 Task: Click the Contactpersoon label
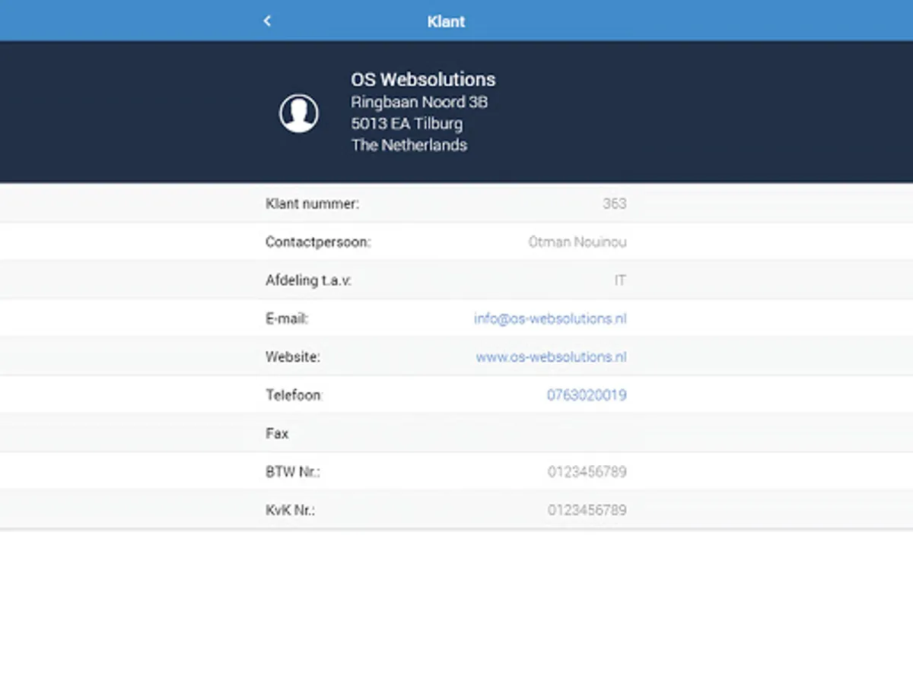click(x=318, y=242)
